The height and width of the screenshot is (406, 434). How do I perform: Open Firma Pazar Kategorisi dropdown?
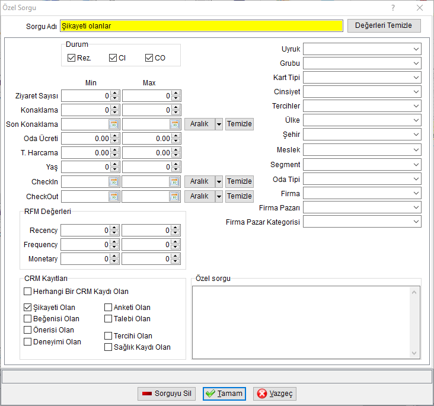pyautogui.click(x=416, y=222)
